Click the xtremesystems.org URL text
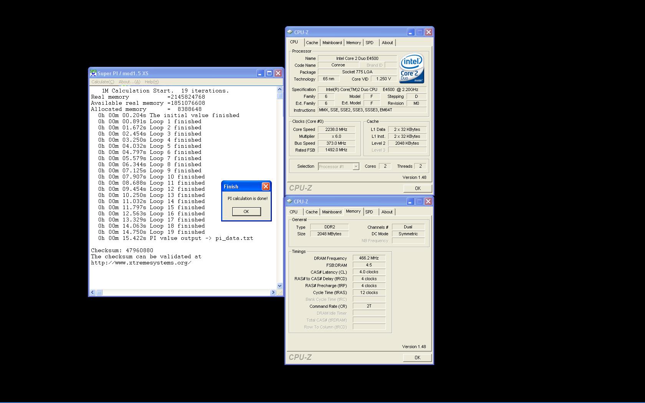 [x=141, y=263]
